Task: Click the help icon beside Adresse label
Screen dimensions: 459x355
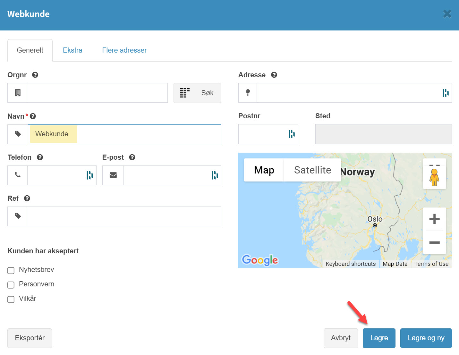Action: pos(274,75)
